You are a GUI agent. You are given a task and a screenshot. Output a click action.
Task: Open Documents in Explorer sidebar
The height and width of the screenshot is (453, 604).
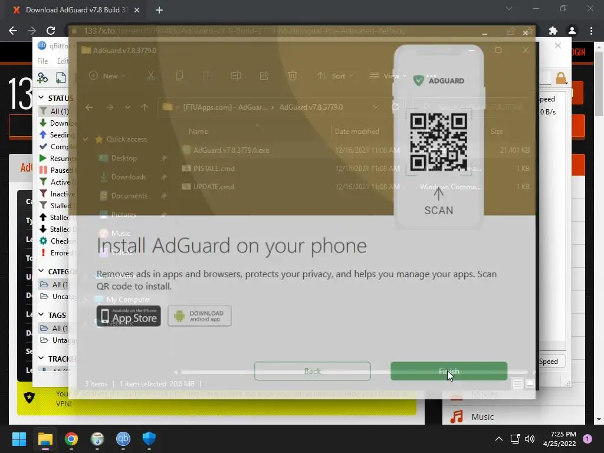tap(129, 196)
